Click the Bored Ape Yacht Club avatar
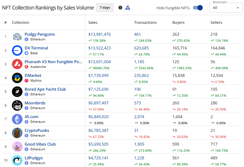This screenshot has width=244, height=167. click(x=17, y=92)
